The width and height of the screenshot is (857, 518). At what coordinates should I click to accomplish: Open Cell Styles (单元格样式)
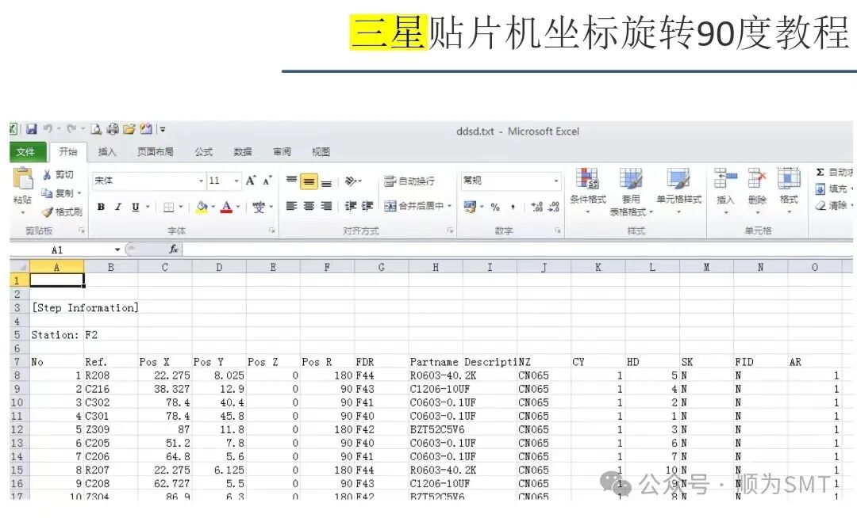coord(678,191)
